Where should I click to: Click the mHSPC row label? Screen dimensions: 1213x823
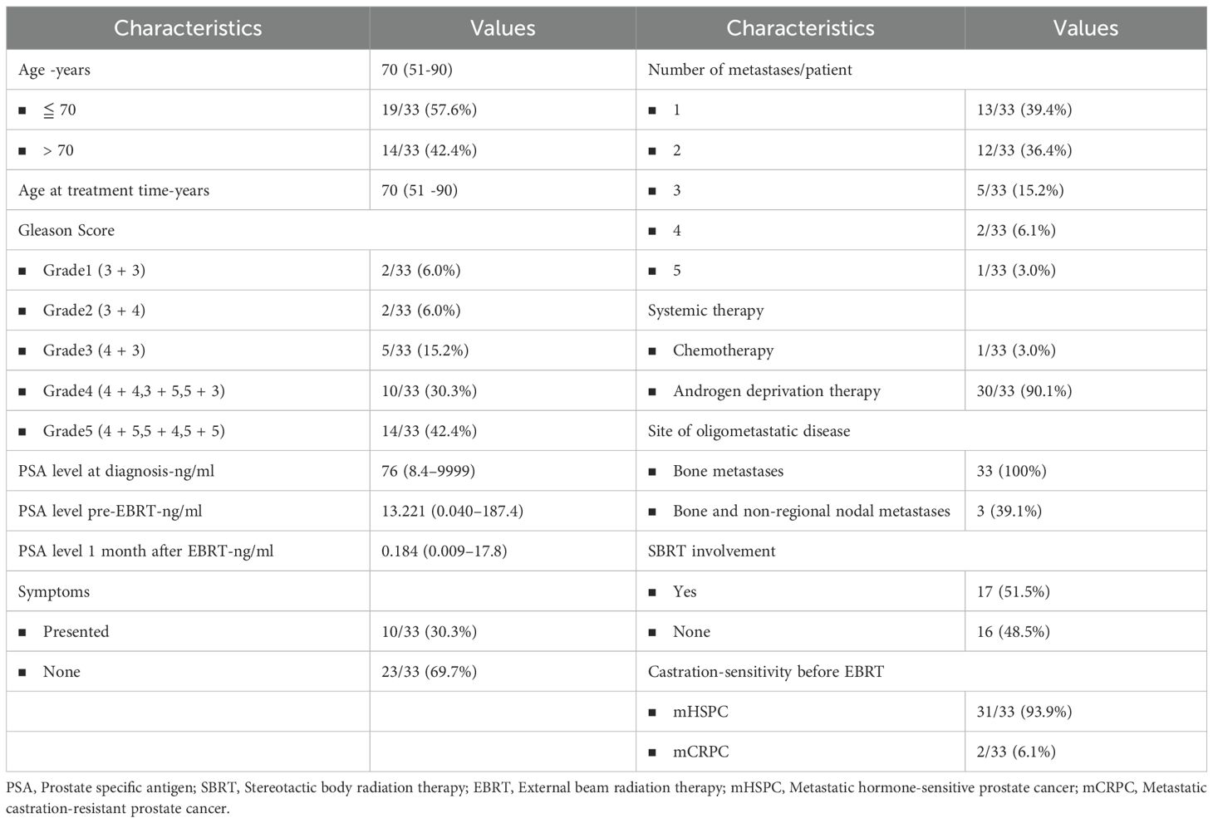700,712
